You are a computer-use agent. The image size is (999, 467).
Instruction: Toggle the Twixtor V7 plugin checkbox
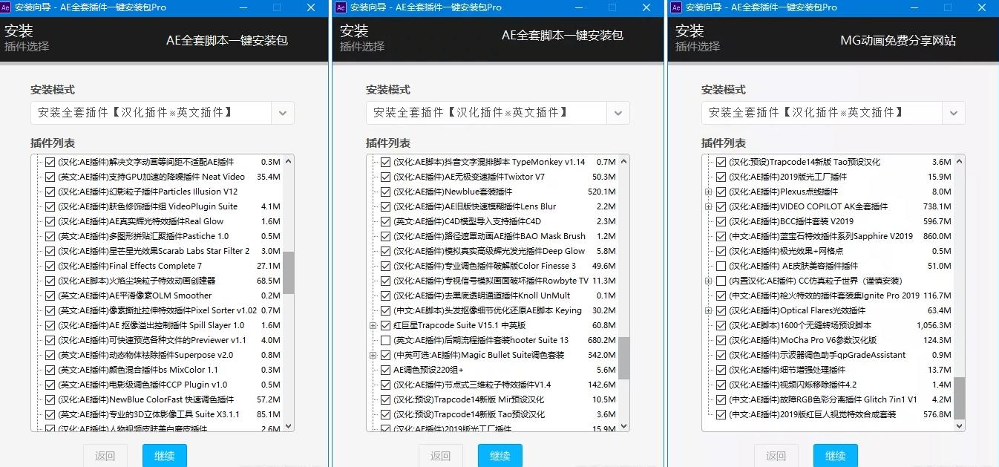coord(386,177)
